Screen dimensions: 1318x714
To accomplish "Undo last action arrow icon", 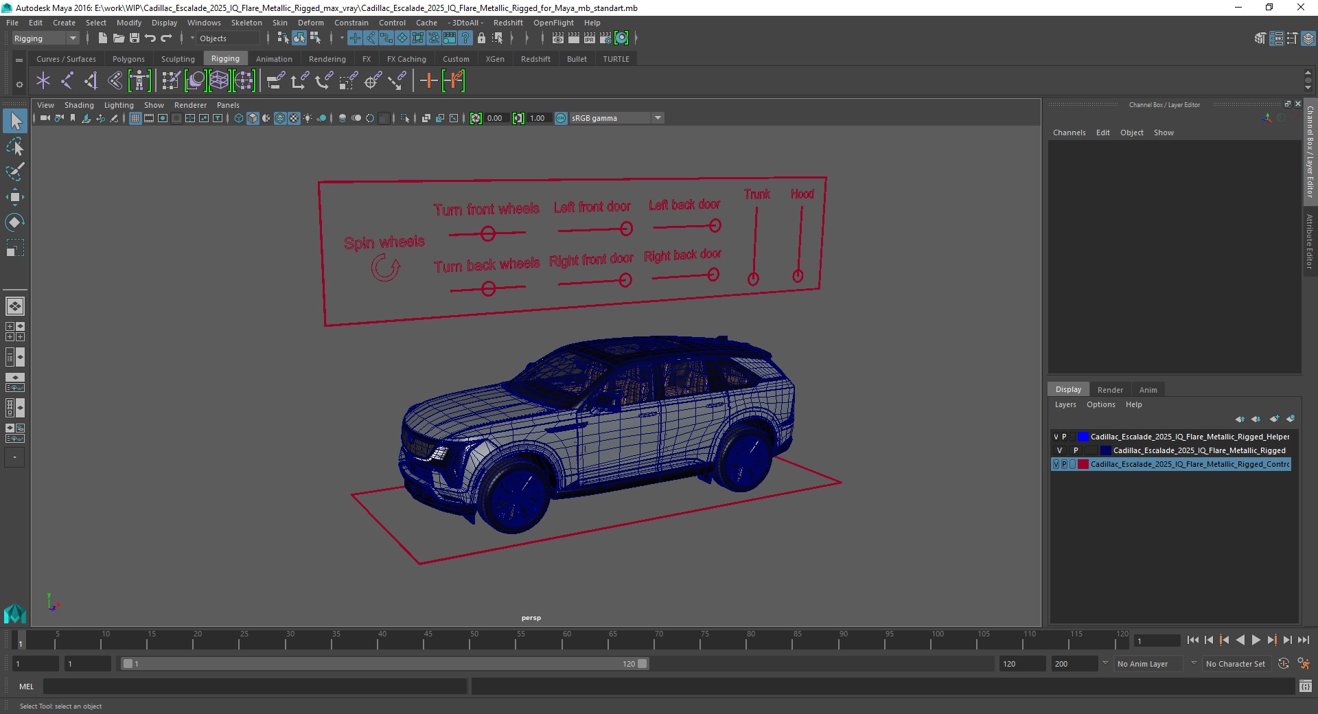I will point(150,38).
